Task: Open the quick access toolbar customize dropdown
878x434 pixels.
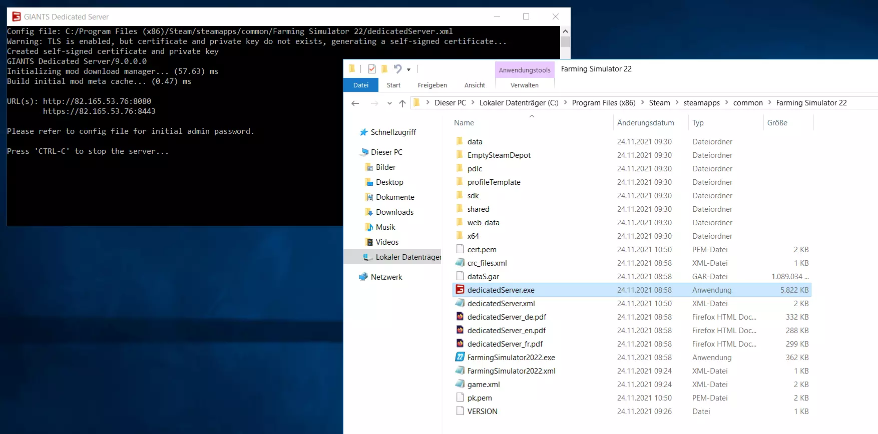Action: [409, 69]
